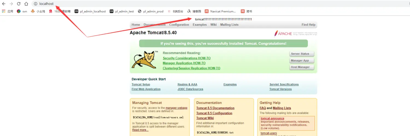Click the Managing Tomcat heading
This screenshot has height=136, width=410.
click(x=147, y=103)
